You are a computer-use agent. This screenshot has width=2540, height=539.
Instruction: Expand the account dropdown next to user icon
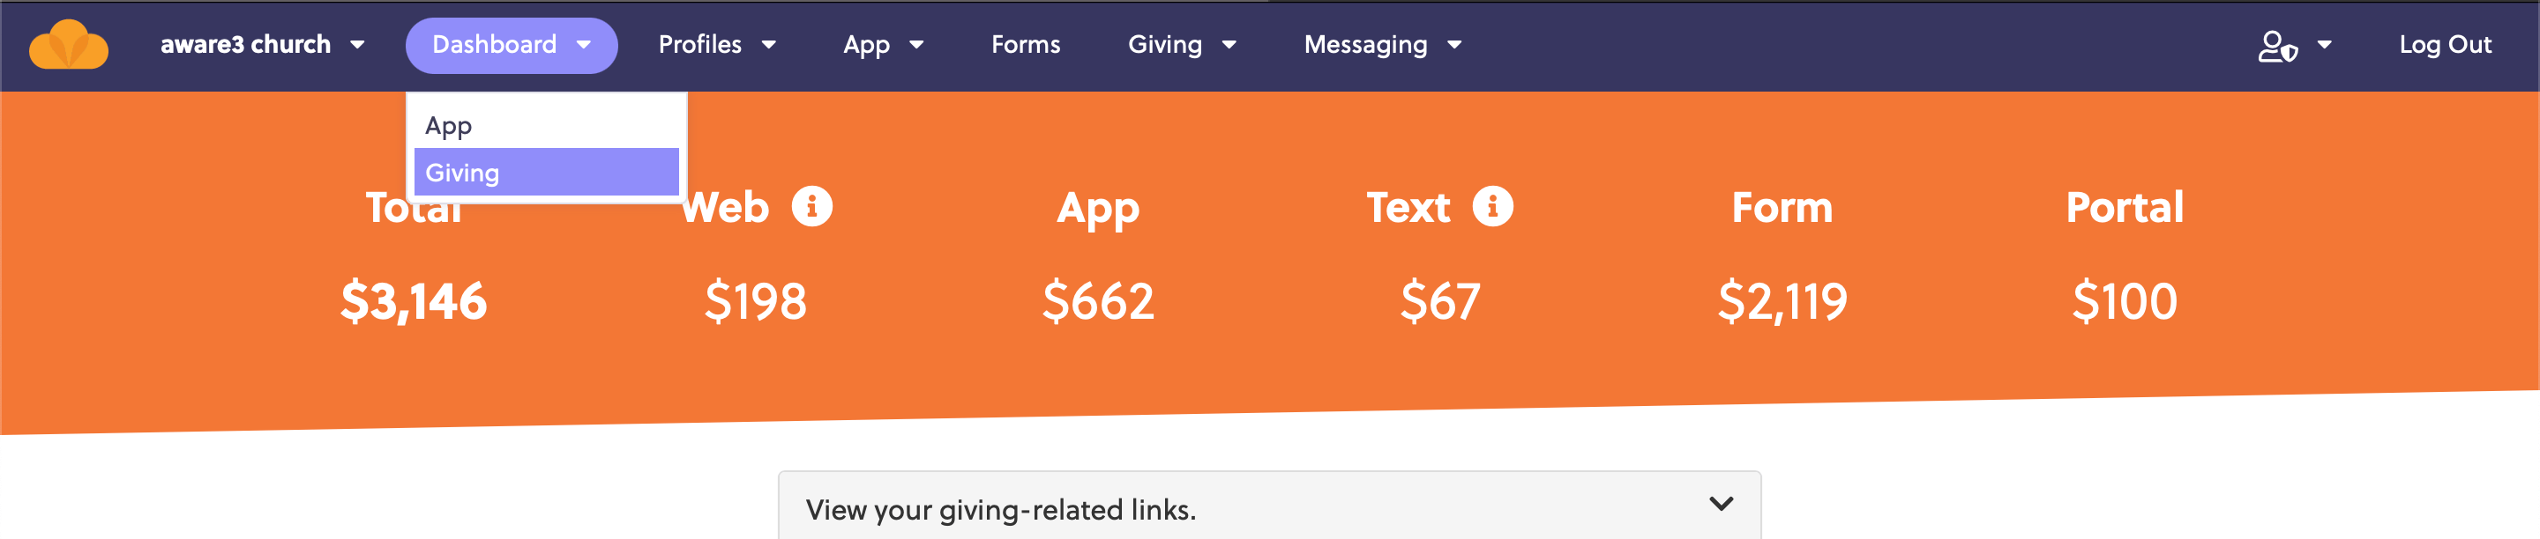(2325, 44)
